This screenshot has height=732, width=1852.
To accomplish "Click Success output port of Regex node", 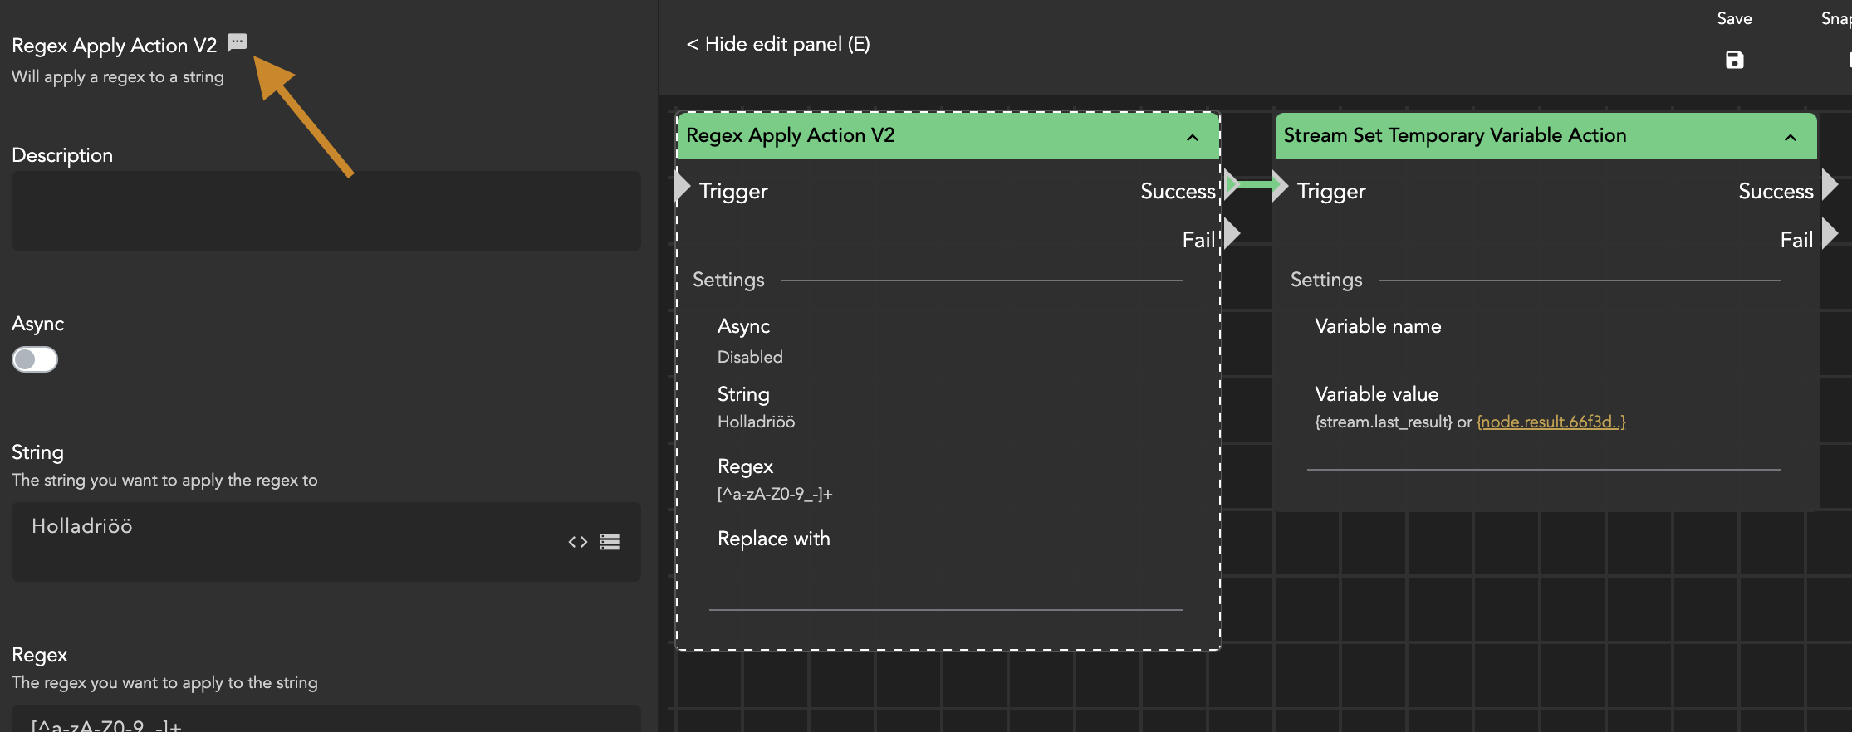I will coord(1232,185).
